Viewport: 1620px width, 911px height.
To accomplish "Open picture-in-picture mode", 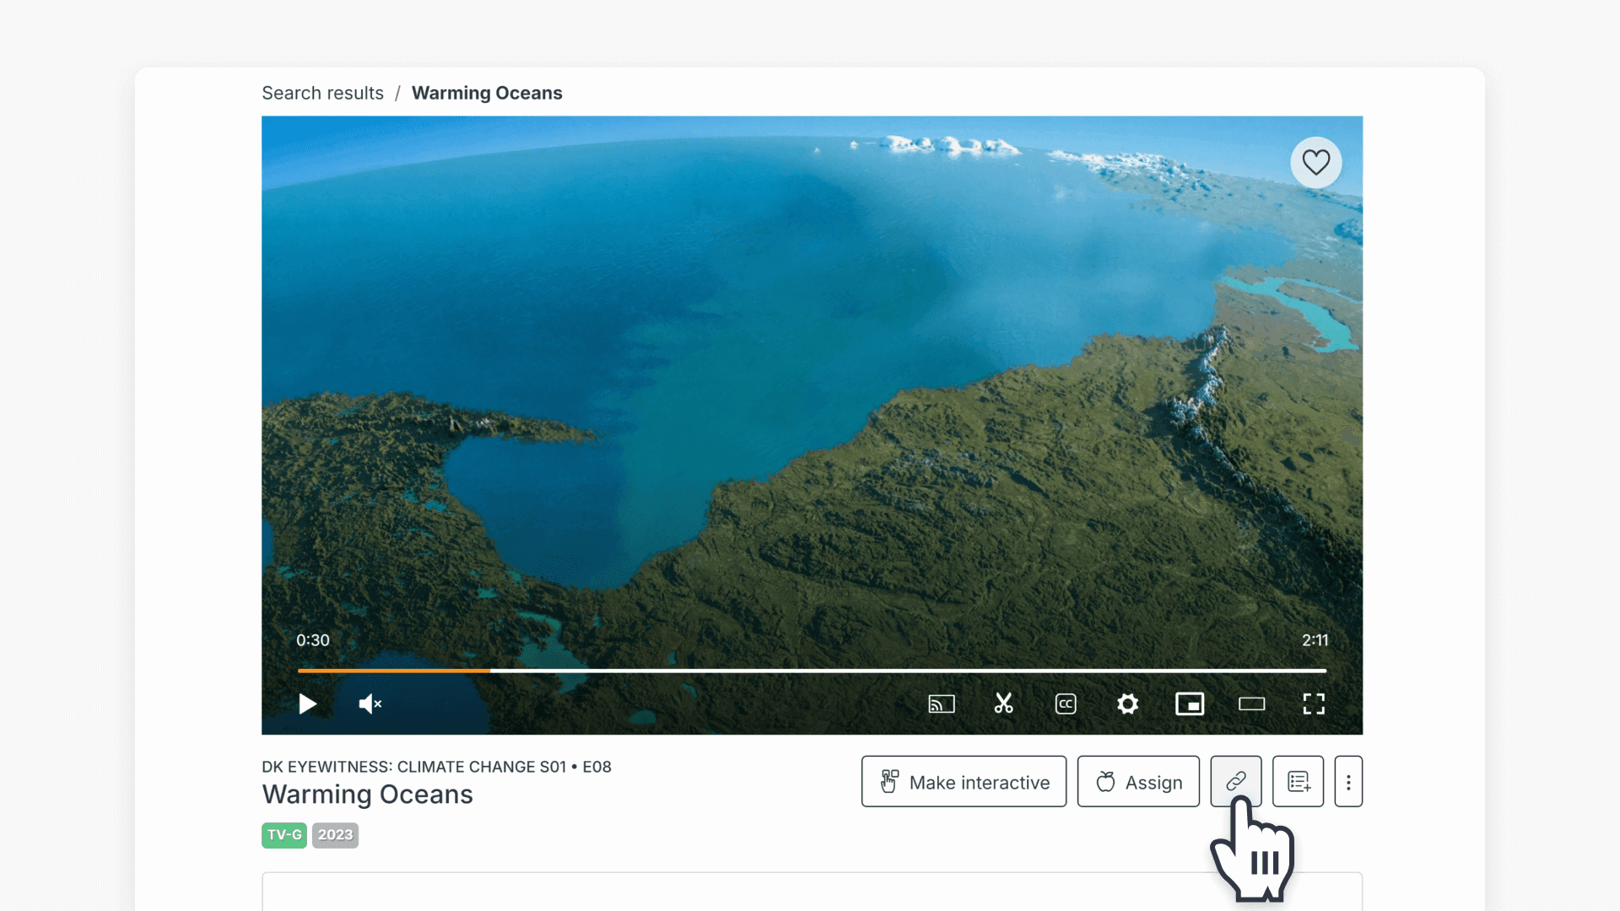I will (x=1190, y=703).
